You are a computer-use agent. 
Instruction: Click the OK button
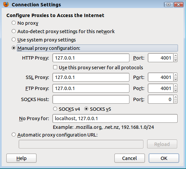[x=164, y=158]
